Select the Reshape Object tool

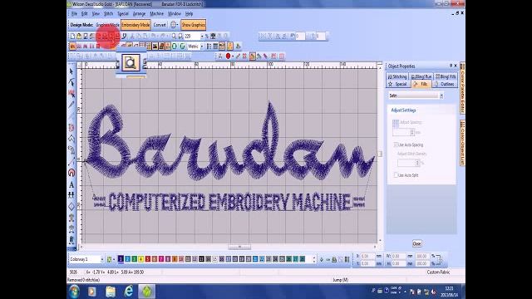click(71, 82)
